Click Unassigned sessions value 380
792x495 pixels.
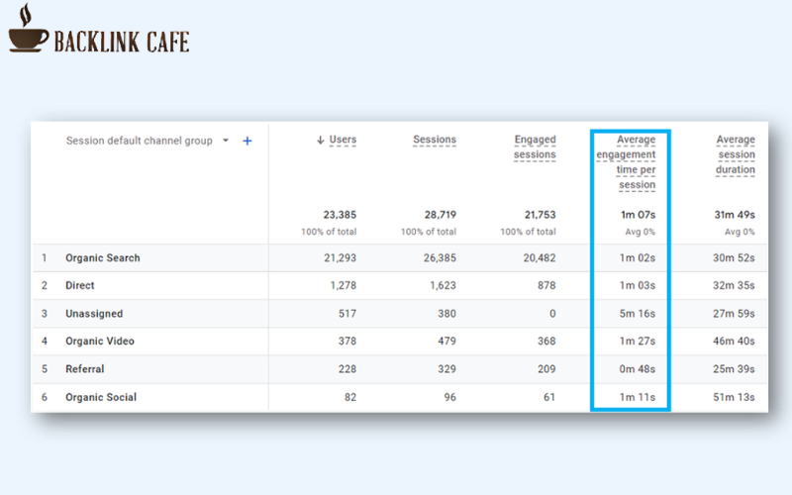[x=447, y=314]
